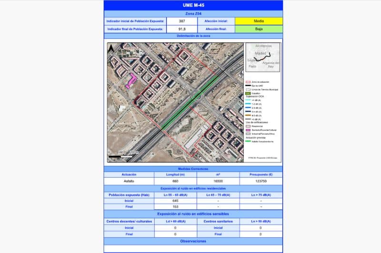Click the "Afección inicial:" label

click(216, 21)
